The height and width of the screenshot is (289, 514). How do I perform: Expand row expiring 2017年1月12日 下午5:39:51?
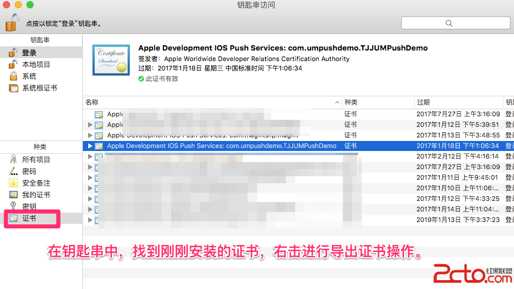pos(90,125)
